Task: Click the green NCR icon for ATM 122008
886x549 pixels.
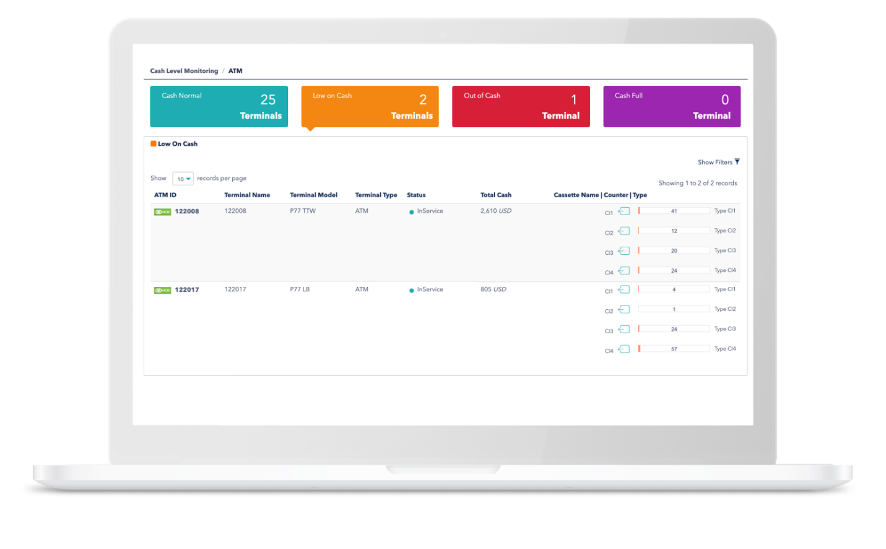Action: point(163,212)
